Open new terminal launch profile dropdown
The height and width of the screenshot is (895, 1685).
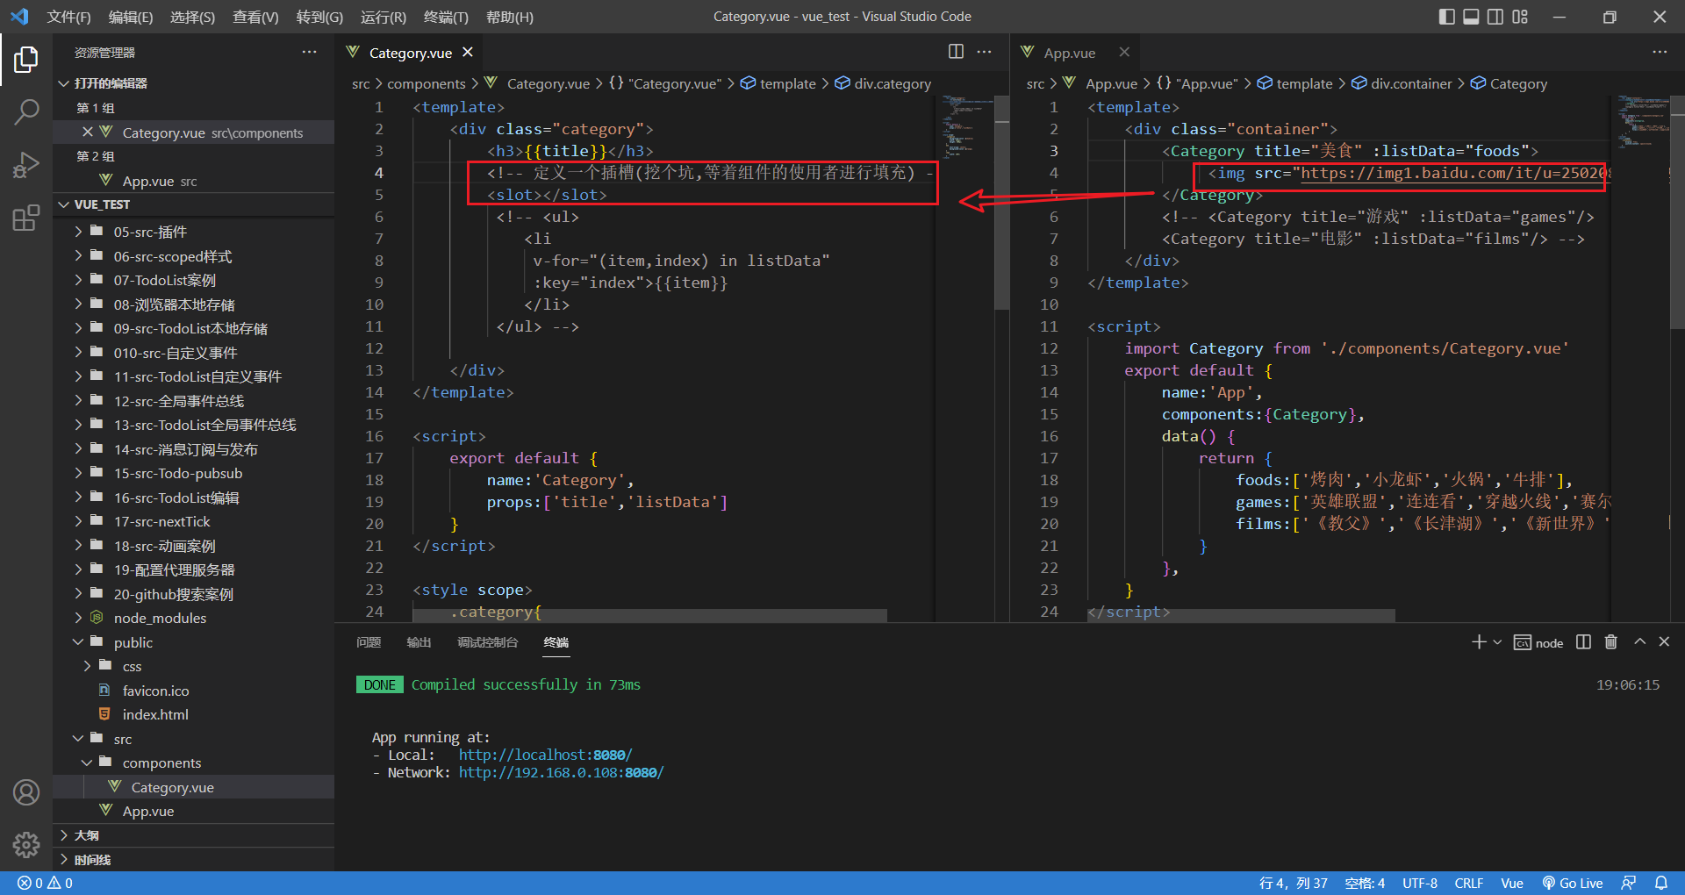[1497, 642]
